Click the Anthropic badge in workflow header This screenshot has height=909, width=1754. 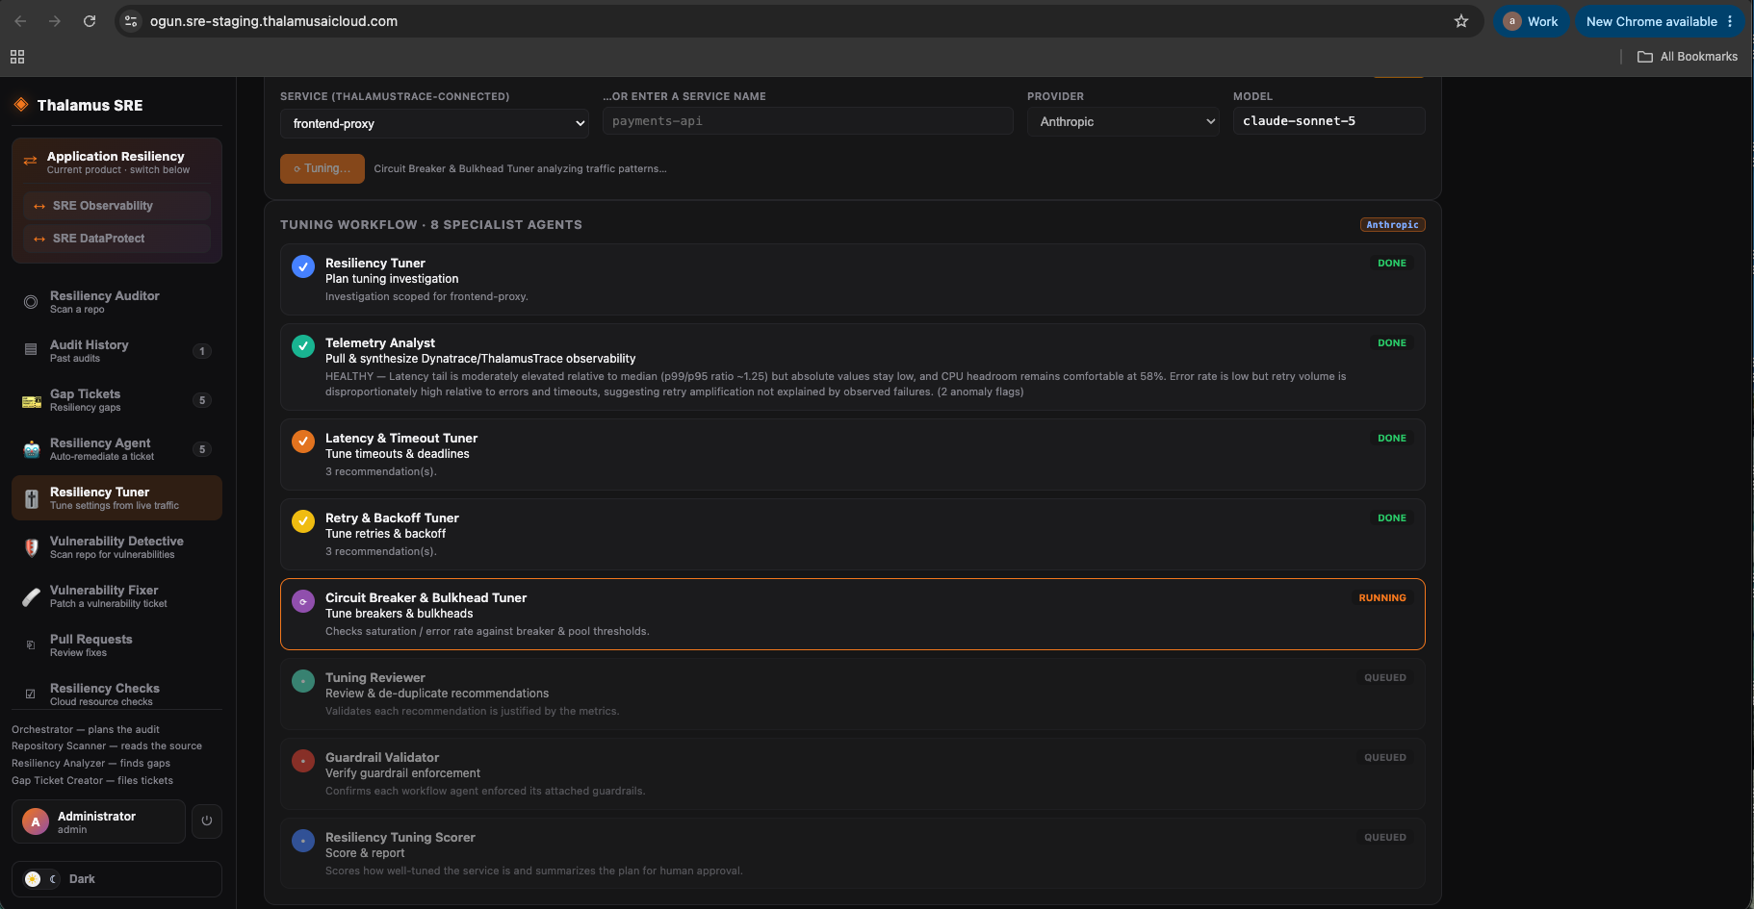1392,225
